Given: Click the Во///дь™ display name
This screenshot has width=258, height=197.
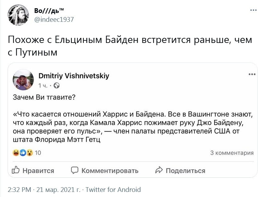Looking at the screenshot, I should pos(49,10).
